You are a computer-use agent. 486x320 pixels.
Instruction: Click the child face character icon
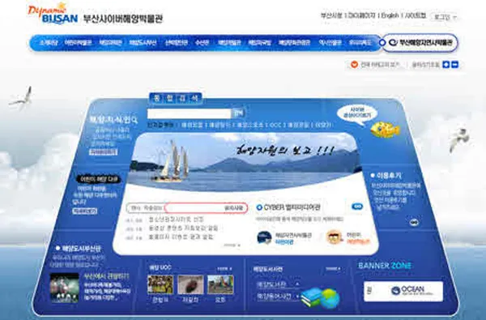334,237
